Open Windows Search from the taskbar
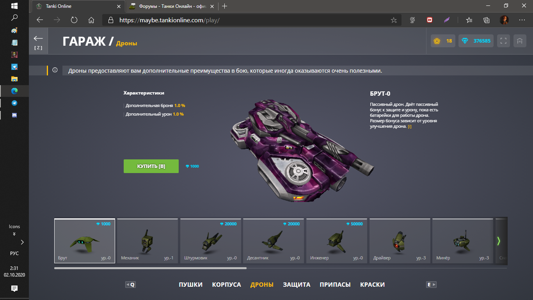 coord(14,17)
